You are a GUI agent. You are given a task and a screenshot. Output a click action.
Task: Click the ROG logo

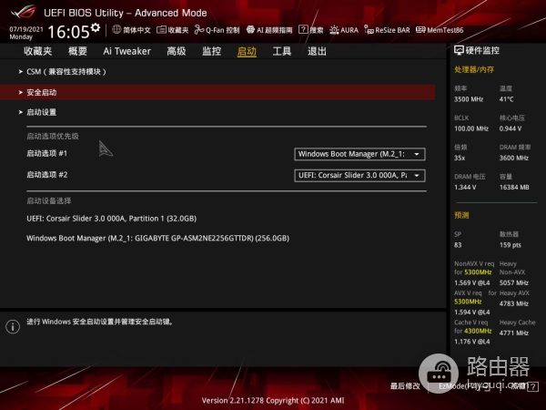tap(24, 12)
